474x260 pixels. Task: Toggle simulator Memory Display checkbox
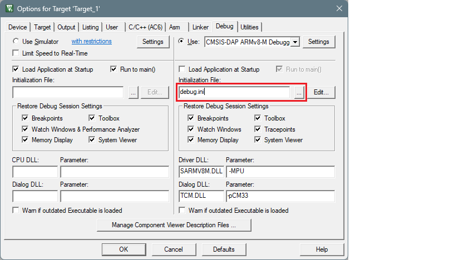click(25, 140)
